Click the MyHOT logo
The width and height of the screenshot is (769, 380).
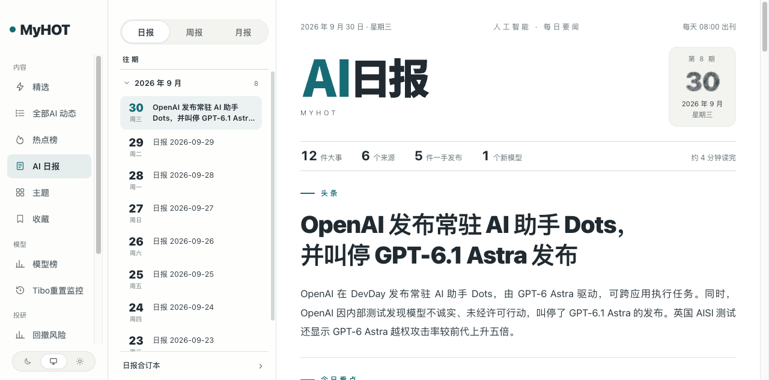tap(40, 30)
